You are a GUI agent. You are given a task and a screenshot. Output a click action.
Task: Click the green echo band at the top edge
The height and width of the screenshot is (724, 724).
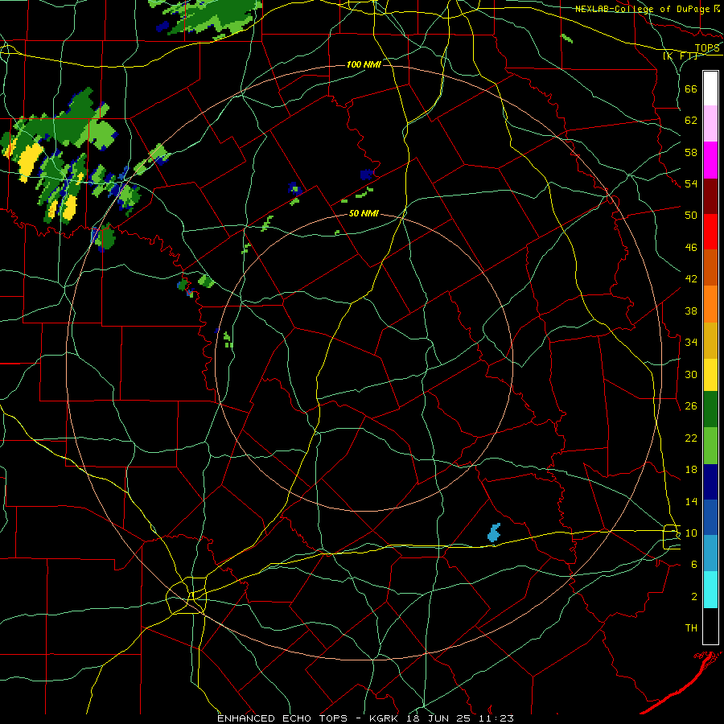click(208, 17)
